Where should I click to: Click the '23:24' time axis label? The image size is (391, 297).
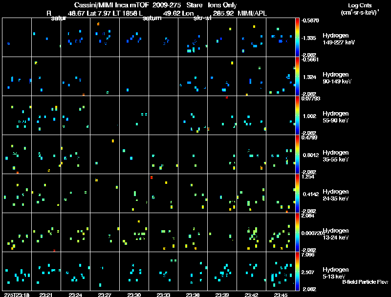[75, 295]
